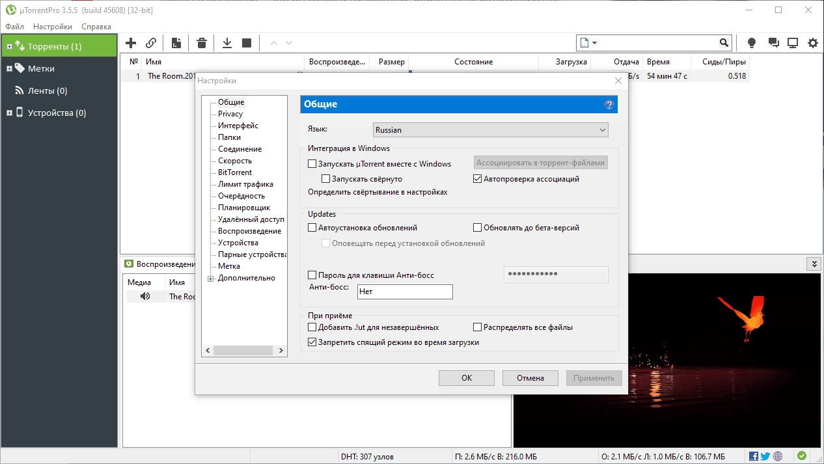Image resolution: width=824 pixels, height=464 pixels.
Task: Enable Распределять все файлы checkbox
Action: tap(478, 327)
